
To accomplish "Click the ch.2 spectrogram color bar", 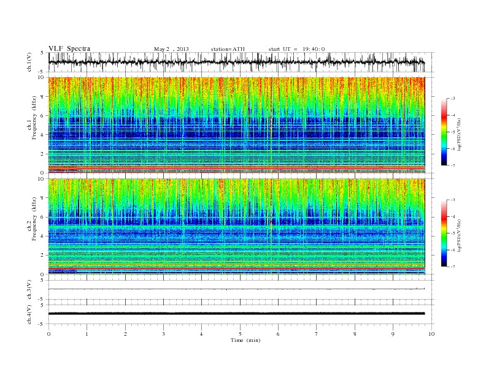I will (444, 233).
